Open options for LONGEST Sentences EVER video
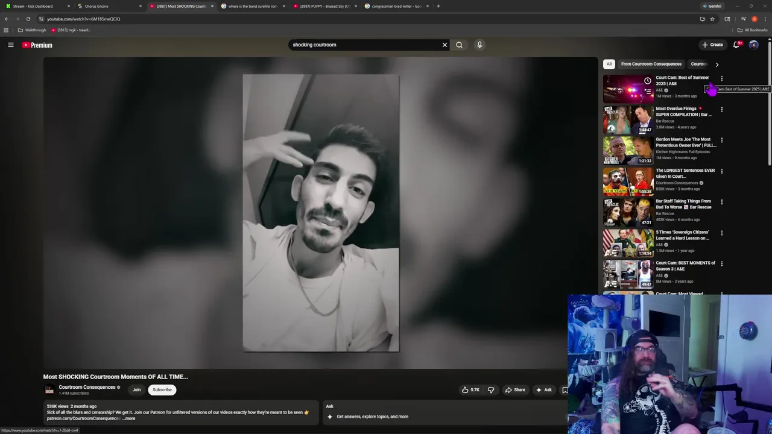772x434 pixels. (721, 171)
